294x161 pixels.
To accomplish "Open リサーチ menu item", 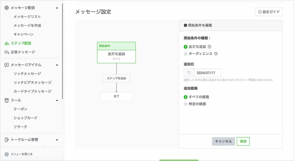I will [x=20, y=127].
